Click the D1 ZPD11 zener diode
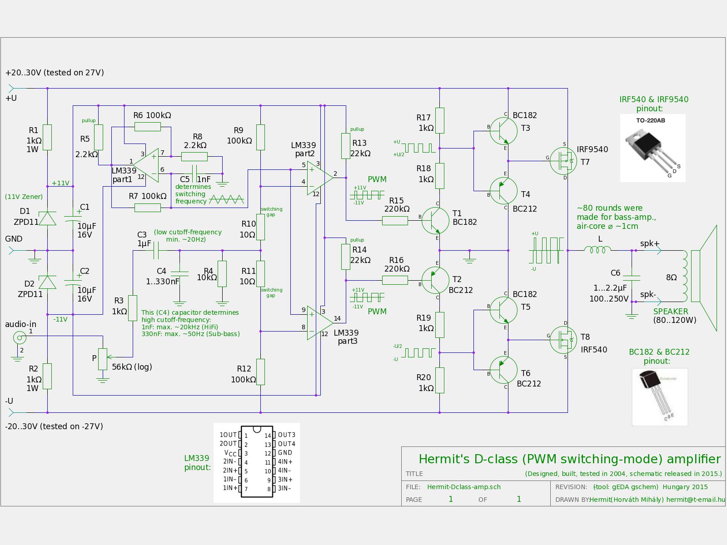Screen dimensions: 727x545 pyautogui.click(x=47, y=218)
